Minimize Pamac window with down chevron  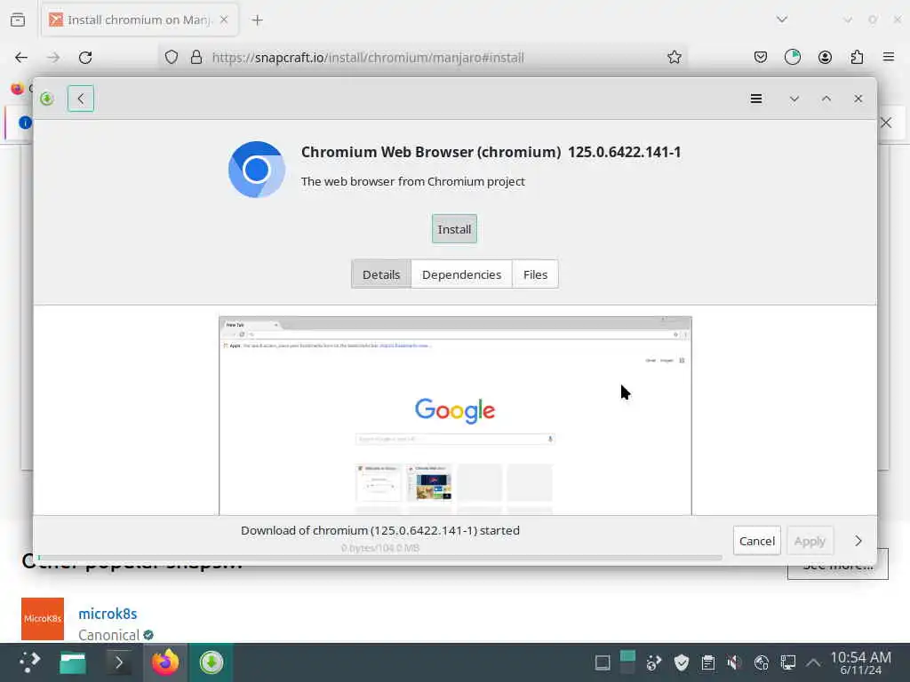[x=794, y=99]
